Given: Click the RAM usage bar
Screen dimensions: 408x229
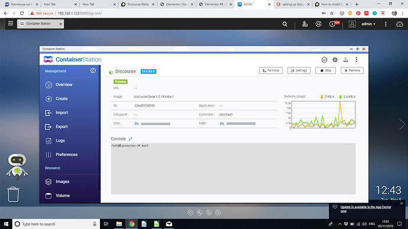Looking at the screenshot, I should [241, 124].
